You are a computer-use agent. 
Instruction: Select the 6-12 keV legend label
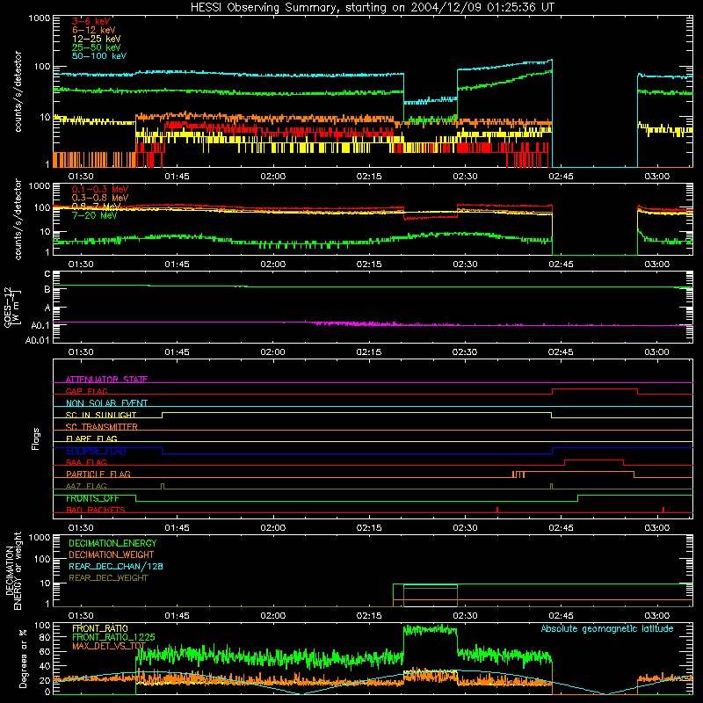pos(94,30)
